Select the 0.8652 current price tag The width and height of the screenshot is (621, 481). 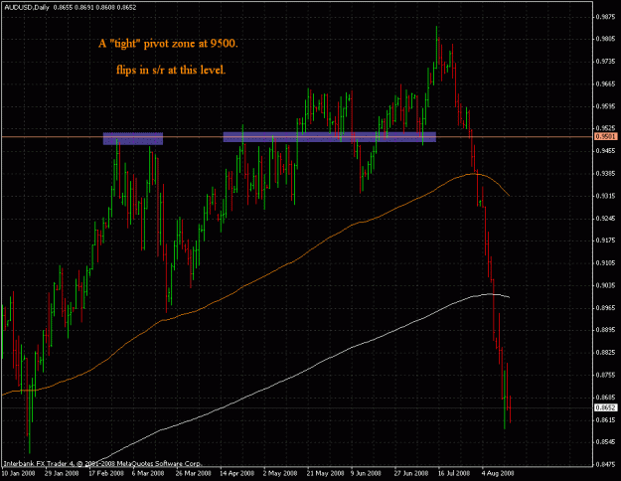[x=606, y=407]
